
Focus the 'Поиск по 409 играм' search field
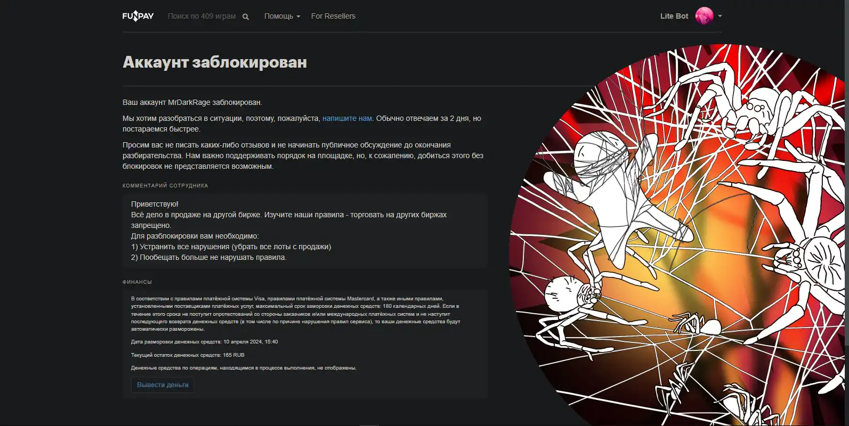tap(202, 16)
